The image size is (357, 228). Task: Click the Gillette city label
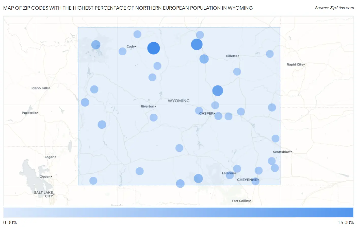tap(232, 56)
